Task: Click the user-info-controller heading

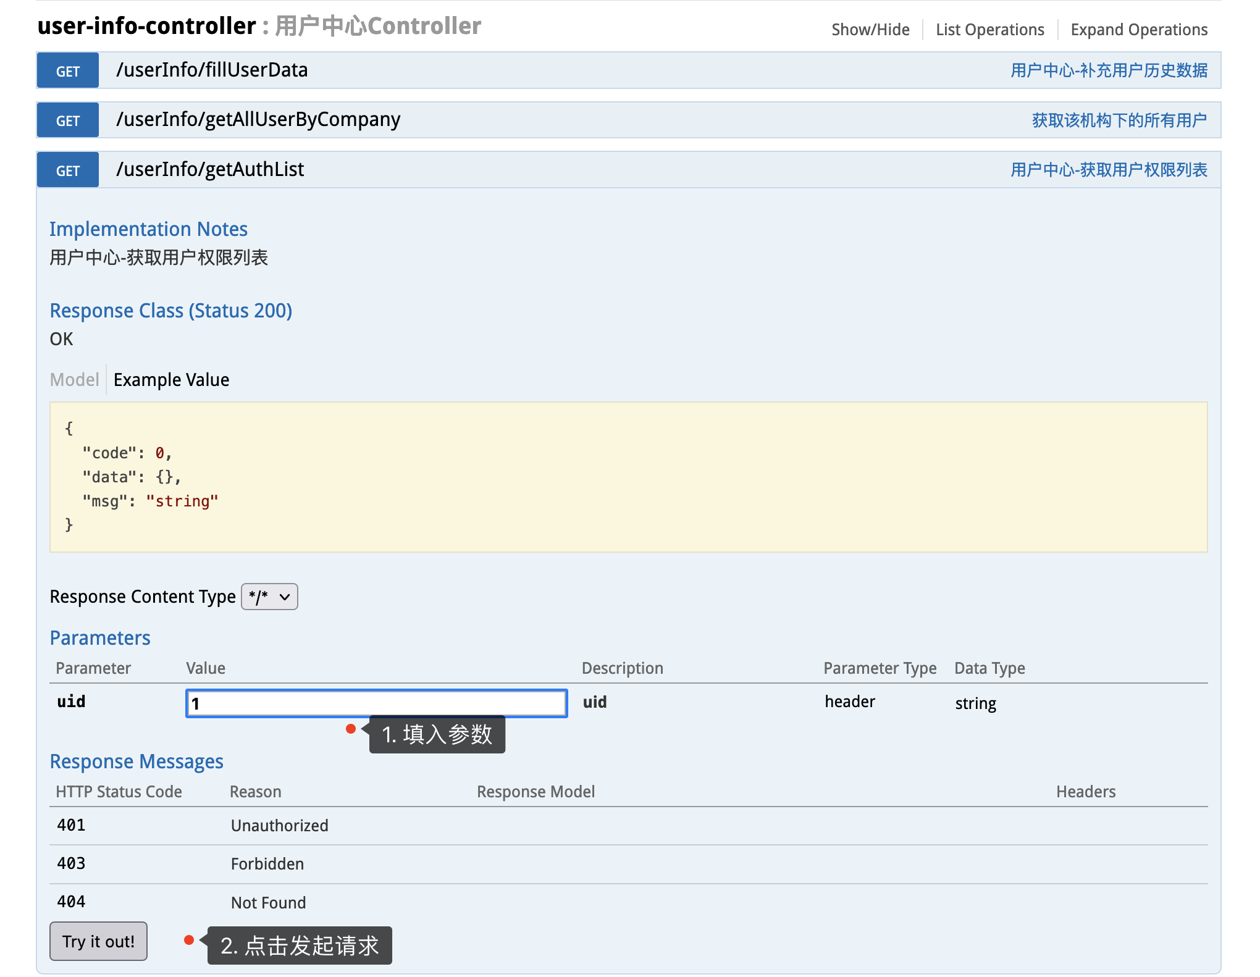Action: click(146, 26)
